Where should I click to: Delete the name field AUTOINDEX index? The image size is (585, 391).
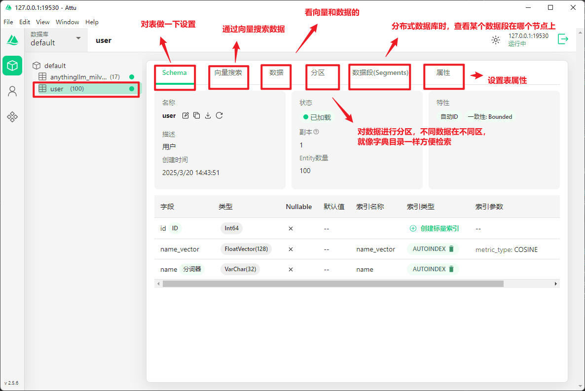(451, 269)
